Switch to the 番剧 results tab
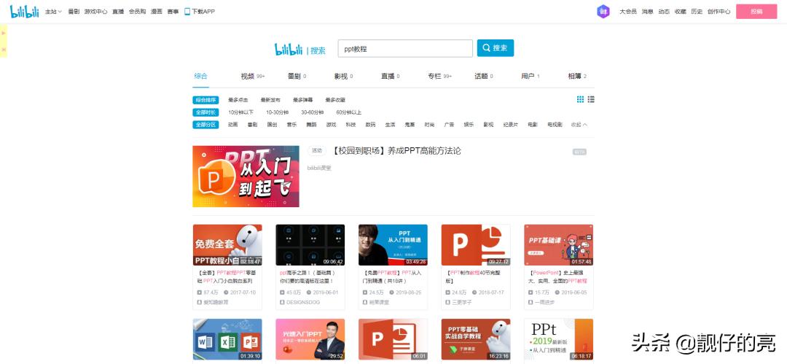787x364 pixels. (297, 77)
